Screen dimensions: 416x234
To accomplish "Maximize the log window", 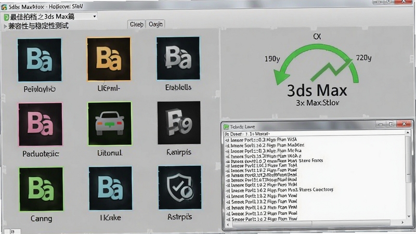I will (391, 124).
